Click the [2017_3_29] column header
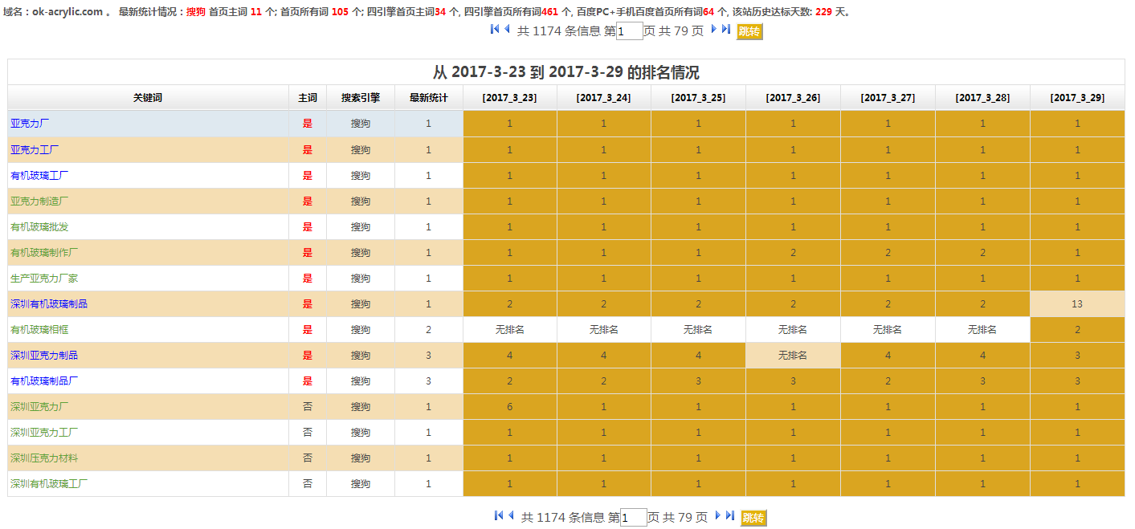Screen dimensions: 1135x529 click(x=1077, y=98)
